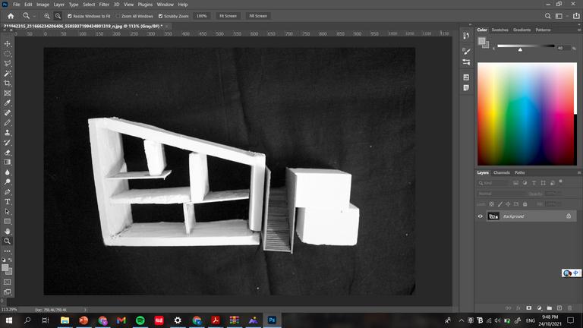583x328 pixels.
Task: Open the Layers panel options menu
Action: tap(579, 172)
